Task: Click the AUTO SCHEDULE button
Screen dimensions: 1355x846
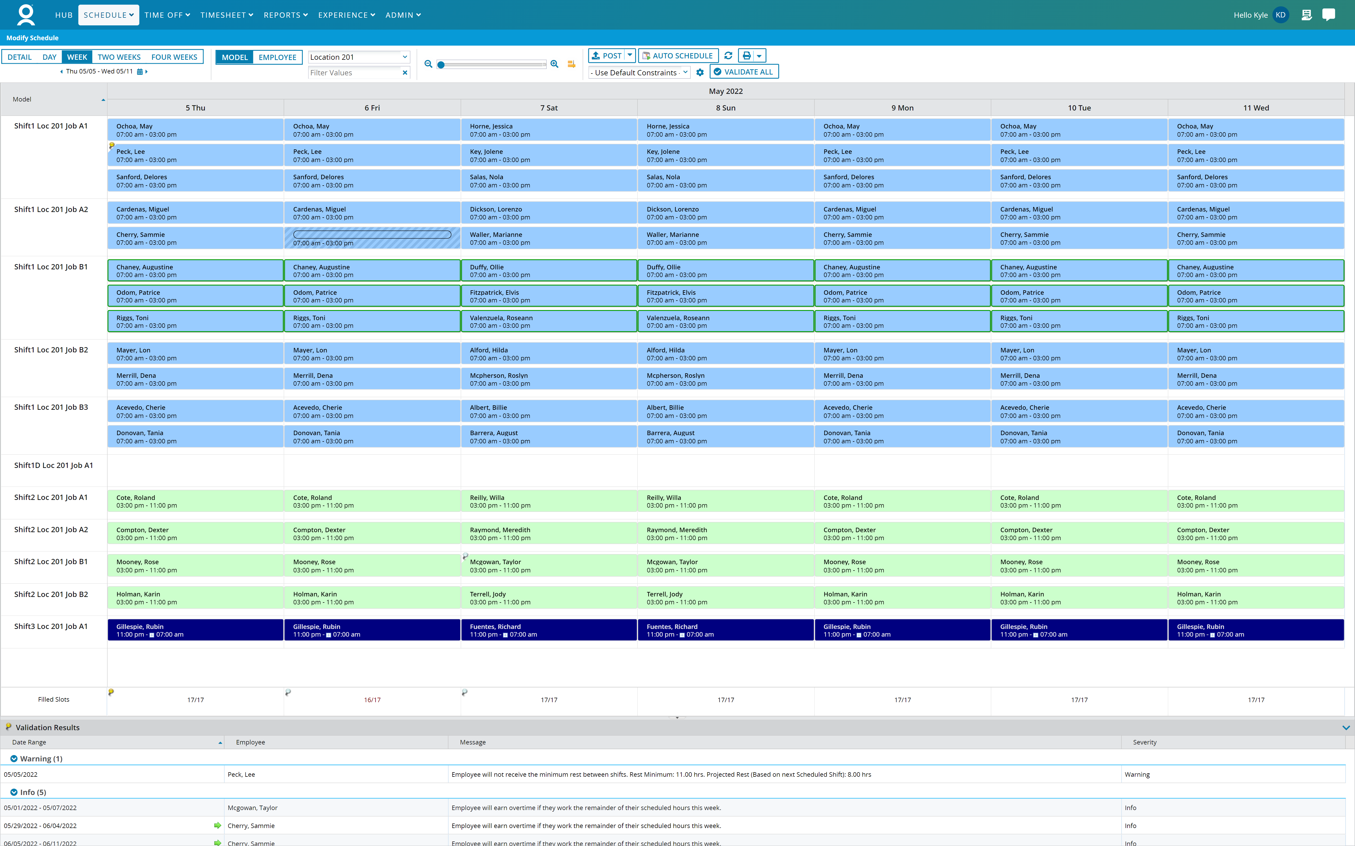Action: [x=678, y=56]
